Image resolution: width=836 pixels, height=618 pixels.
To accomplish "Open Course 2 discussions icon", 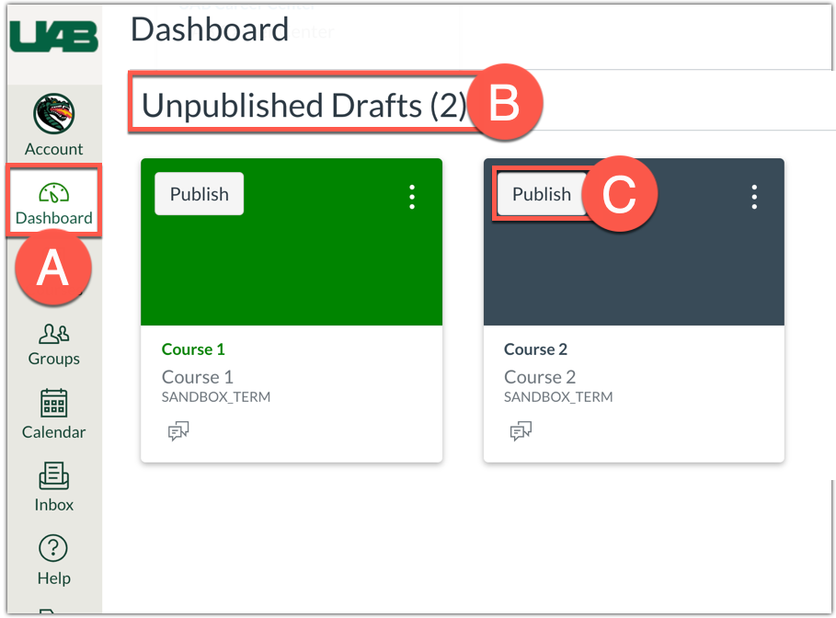I will tap(521, 431).
